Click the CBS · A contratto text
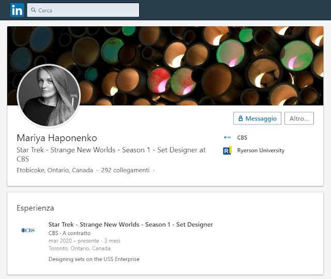Screen dimensions: 331x279 tap(69, 233)
